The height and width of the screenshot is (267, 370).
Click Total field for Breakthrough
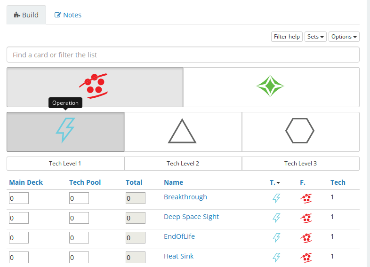coord(136,198)
